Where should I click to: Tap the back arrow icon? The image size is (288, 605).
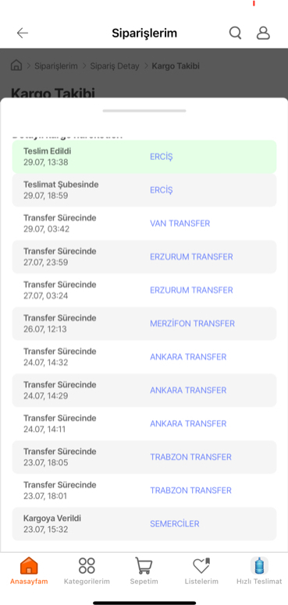tap(23, 34)
